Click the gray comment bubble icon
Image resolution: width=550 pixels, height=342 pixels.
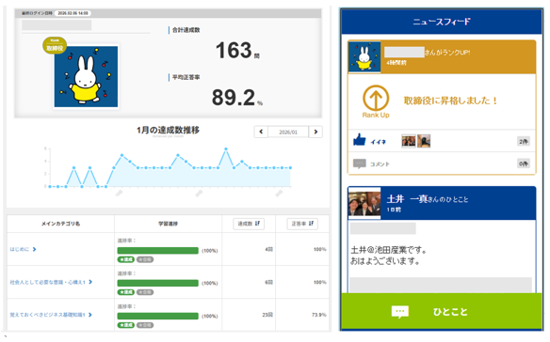(x=359, y=163)
